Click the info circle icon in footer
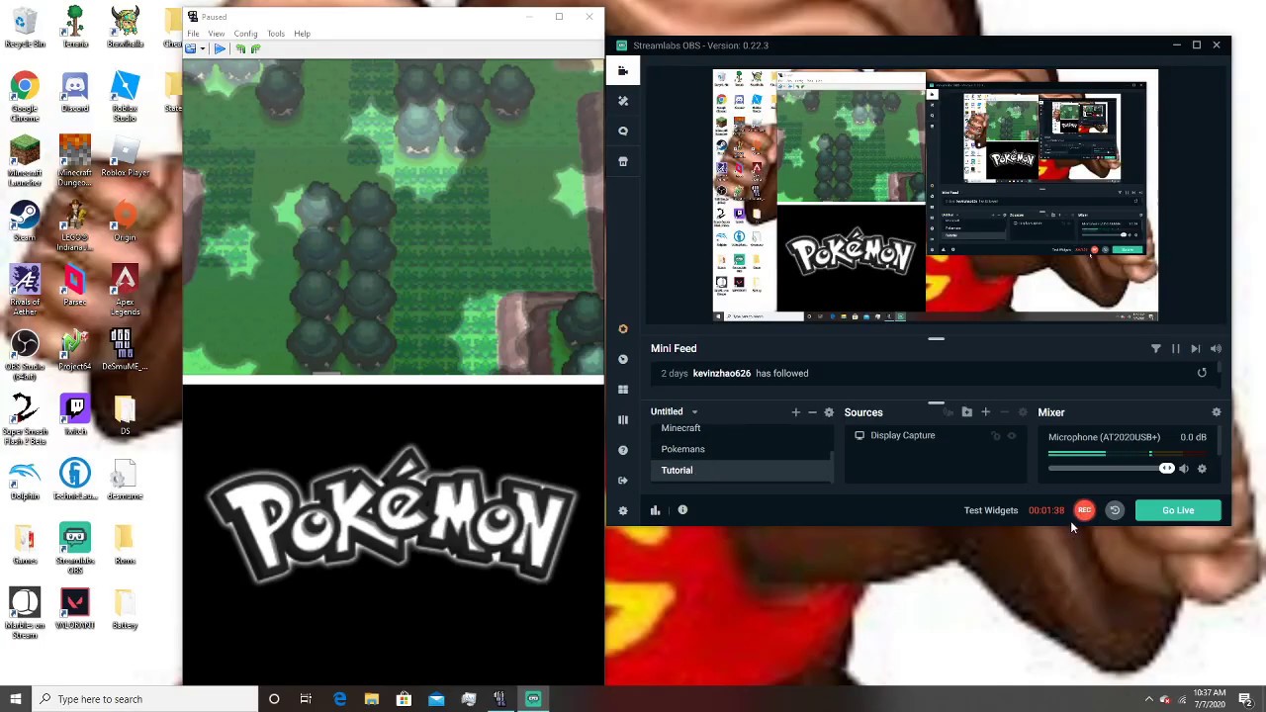Screen dimensions: 1266x712 [x=682, y=510]
